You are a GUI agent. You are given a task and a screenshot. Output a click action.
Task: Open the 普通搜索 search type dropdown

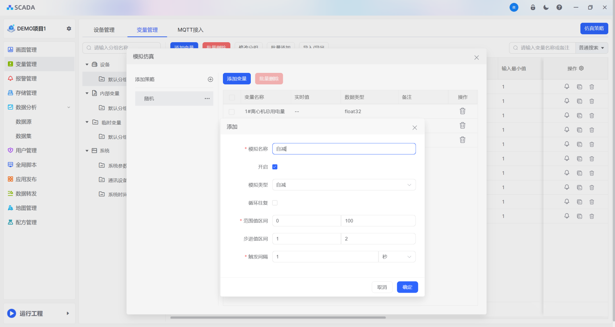point(591,48)
